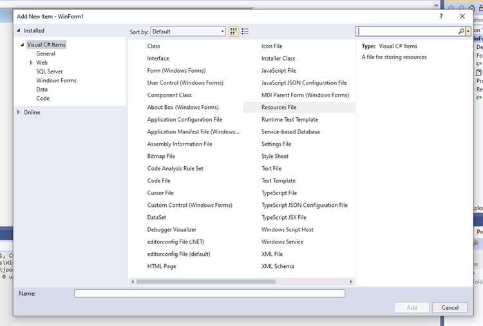Select editorconfig File (.NET) template
The height and width of the screenshot is (326, 483).
176,242
